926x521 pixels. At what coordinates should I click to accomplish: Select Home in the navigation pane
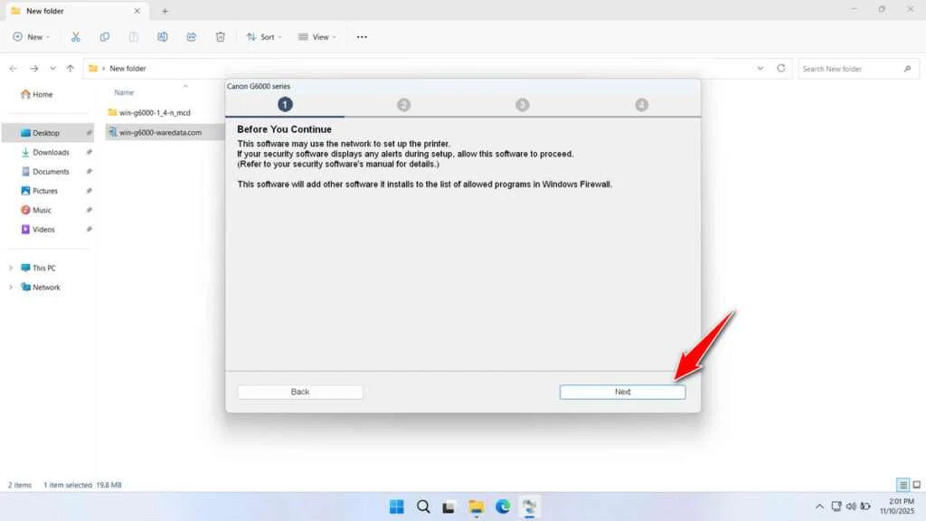(x=40, y=94)
